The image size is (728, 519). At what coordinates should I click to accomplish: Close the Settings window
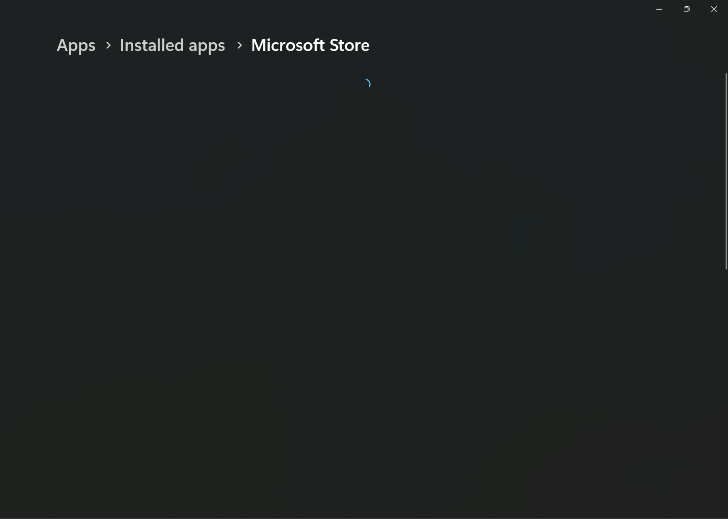click(x=714, y=9)
